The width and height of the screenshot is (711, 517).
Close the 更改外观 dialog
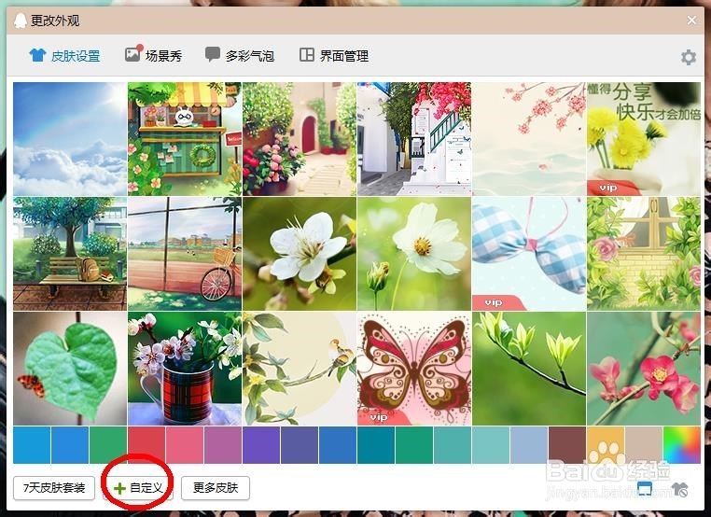[x=691, y=21]
